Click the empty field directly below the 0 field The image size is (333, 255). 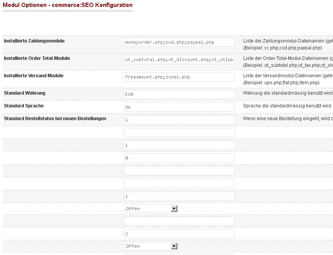pyautogui.click(x=179, y=171)
